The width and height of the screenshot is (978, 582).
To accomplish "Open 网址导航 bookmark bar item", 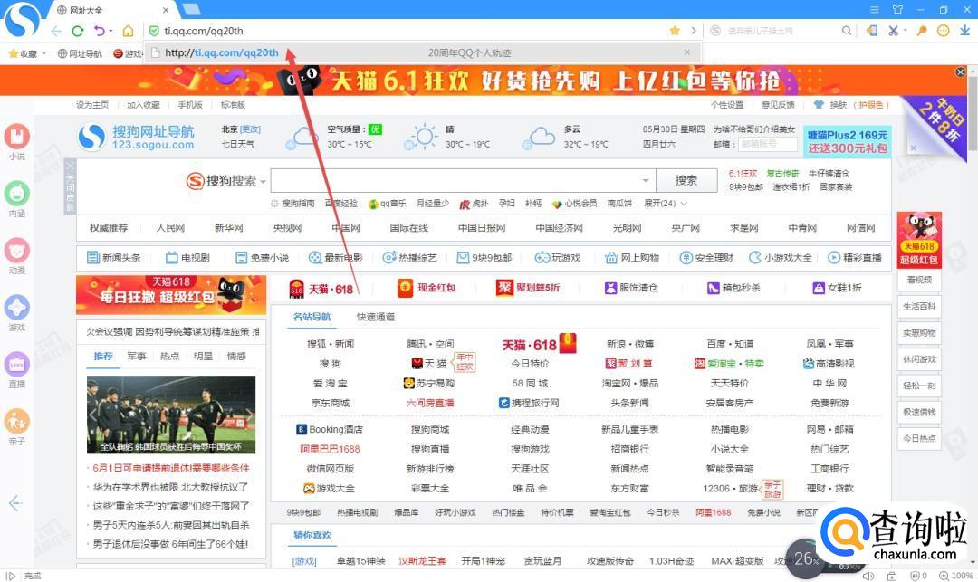I will [80, 53].
